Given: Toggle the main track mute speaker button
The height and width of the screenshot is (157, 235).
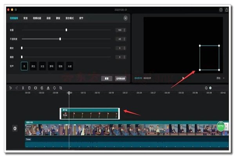Looking at the screenshot, I should click(15, 128).
